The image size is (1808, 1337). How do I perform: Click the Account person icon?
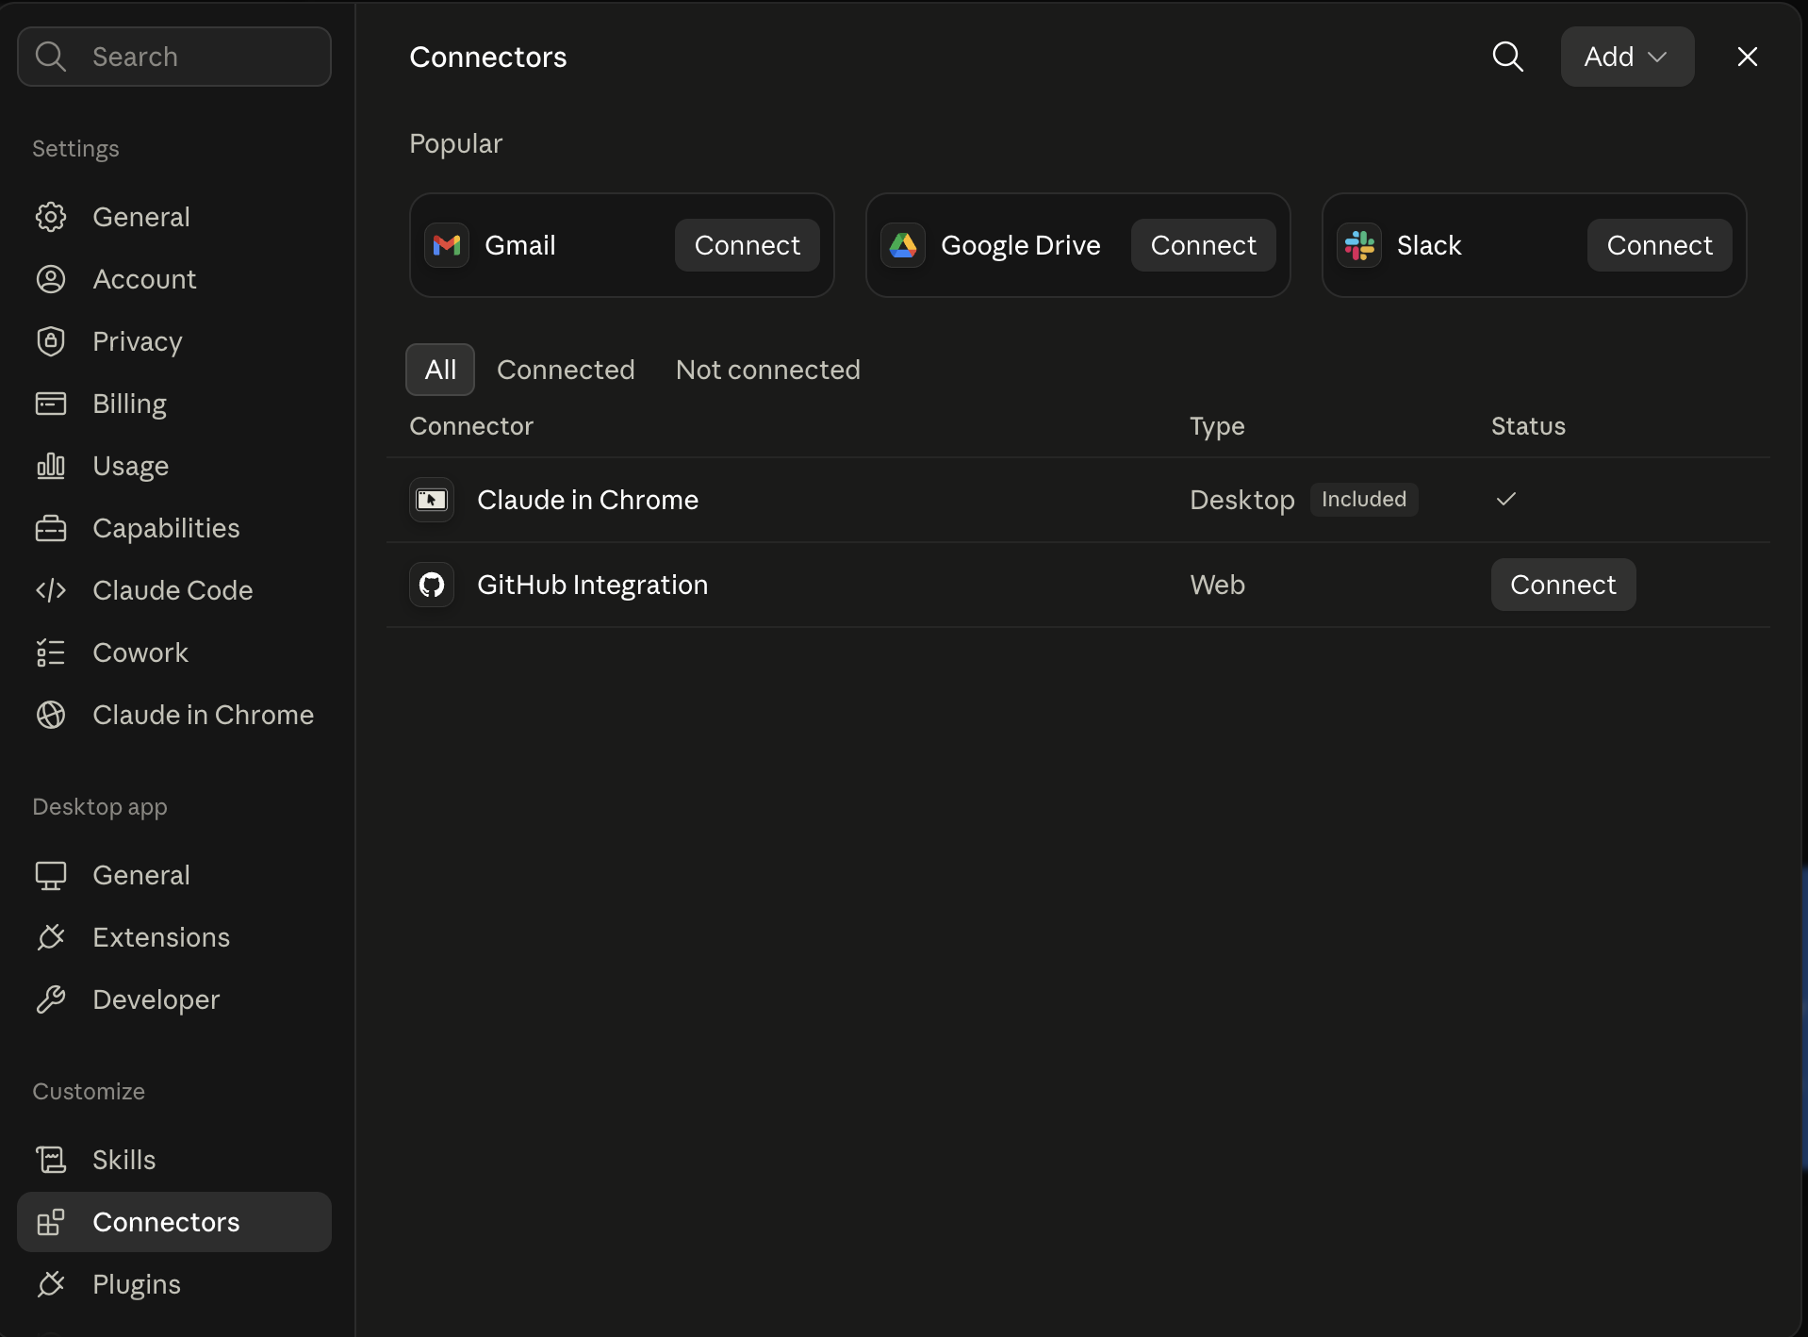(x=51, y=279)
